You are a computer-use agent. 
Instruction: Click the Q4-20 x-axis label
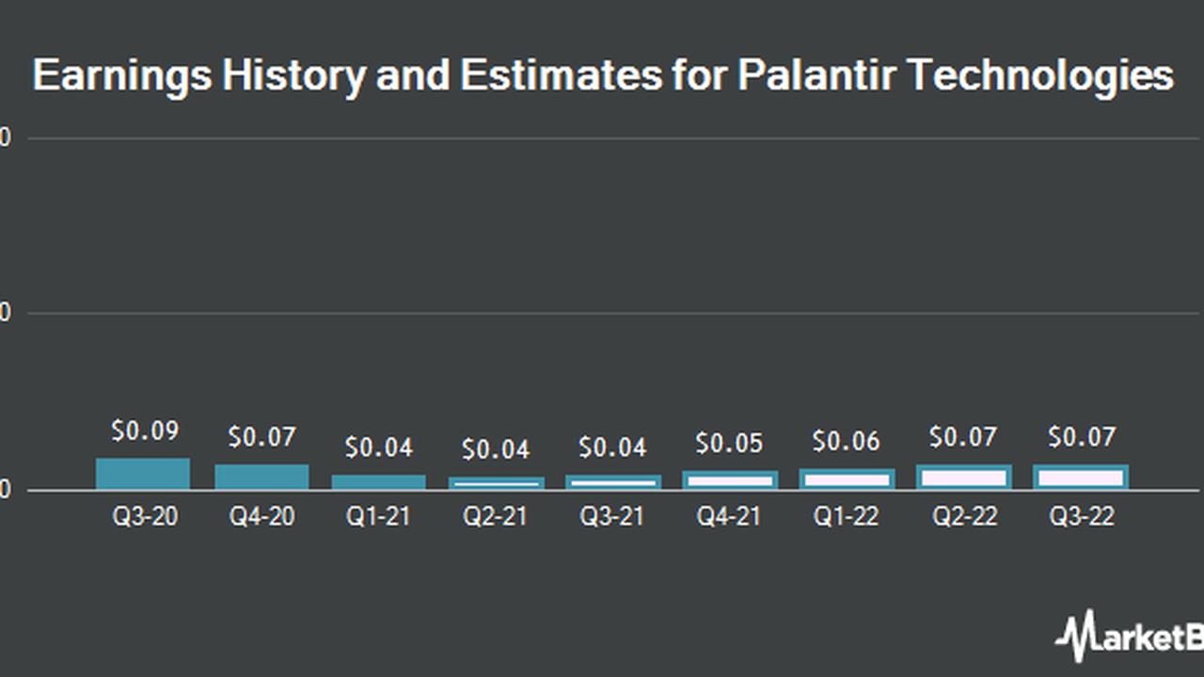pyautogui.click(x=261, y=517)
